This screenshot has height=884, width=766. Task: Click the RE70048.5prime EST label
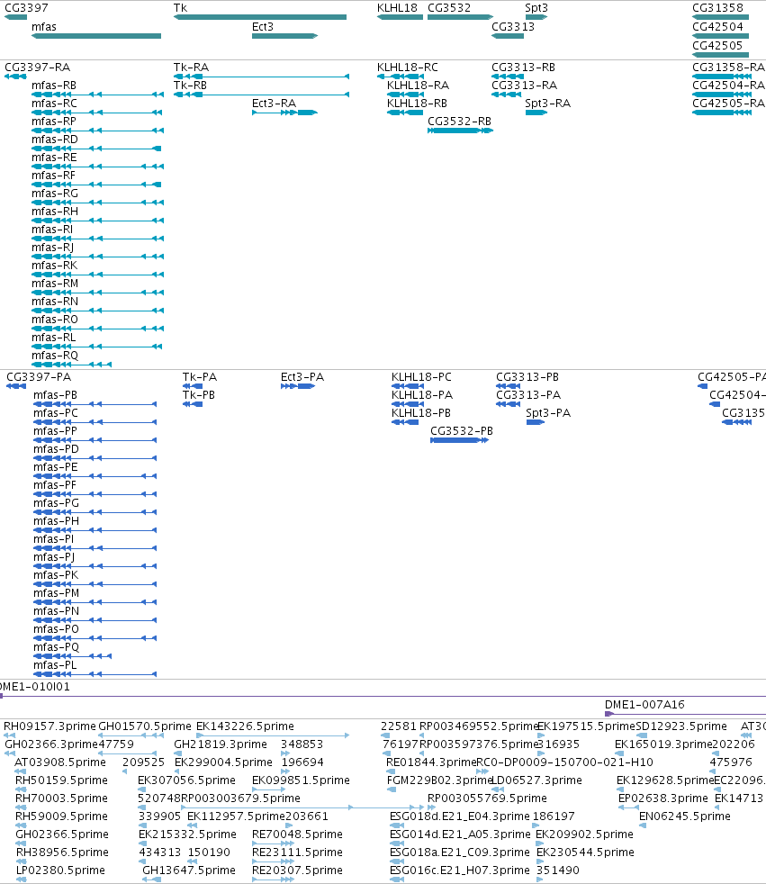[x=297, y=834]
